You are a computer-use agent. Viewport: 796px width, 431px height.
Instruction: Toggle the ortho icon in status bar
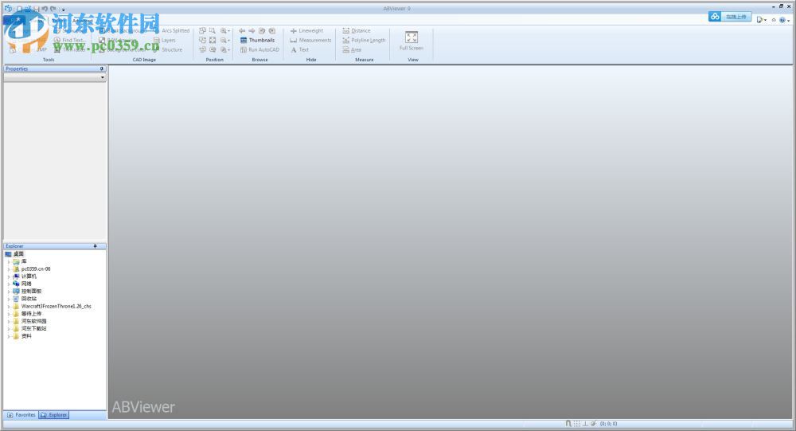coord(585,423)
